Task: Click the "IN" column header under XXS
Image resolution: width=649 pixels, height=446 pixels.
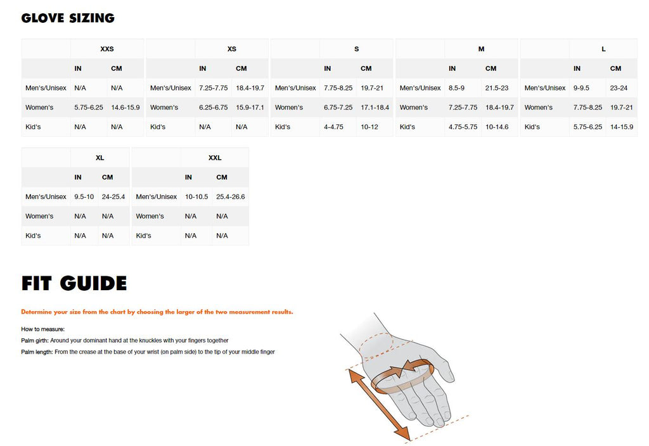Action: [78, 68]
